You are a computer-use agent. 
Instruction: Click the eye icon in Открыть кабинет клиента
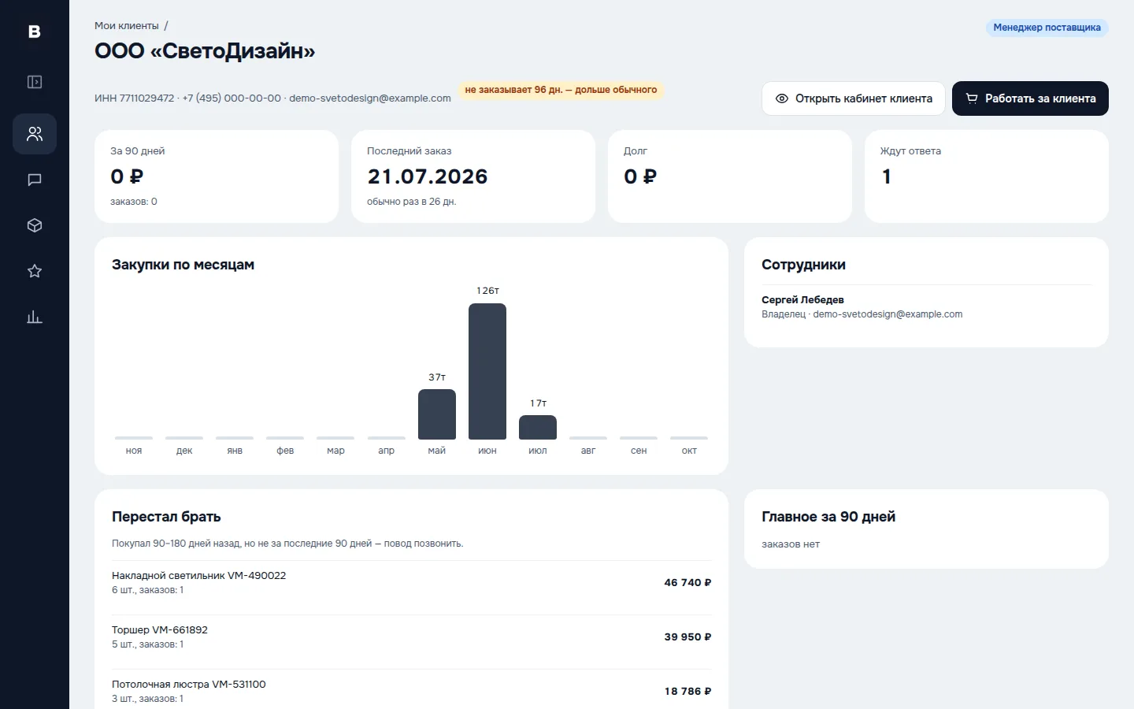pos(782,98)
